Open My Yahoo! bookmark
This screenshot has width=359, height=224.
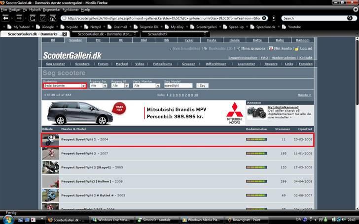[x=19, y=27]
